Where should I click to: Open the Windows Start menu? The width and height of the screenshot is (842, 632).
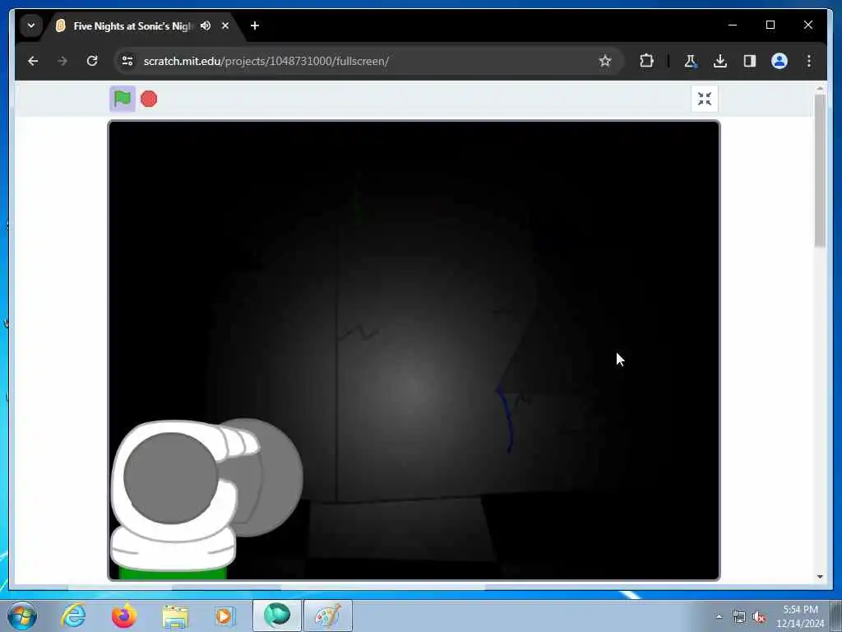click(x=22, y=616)
